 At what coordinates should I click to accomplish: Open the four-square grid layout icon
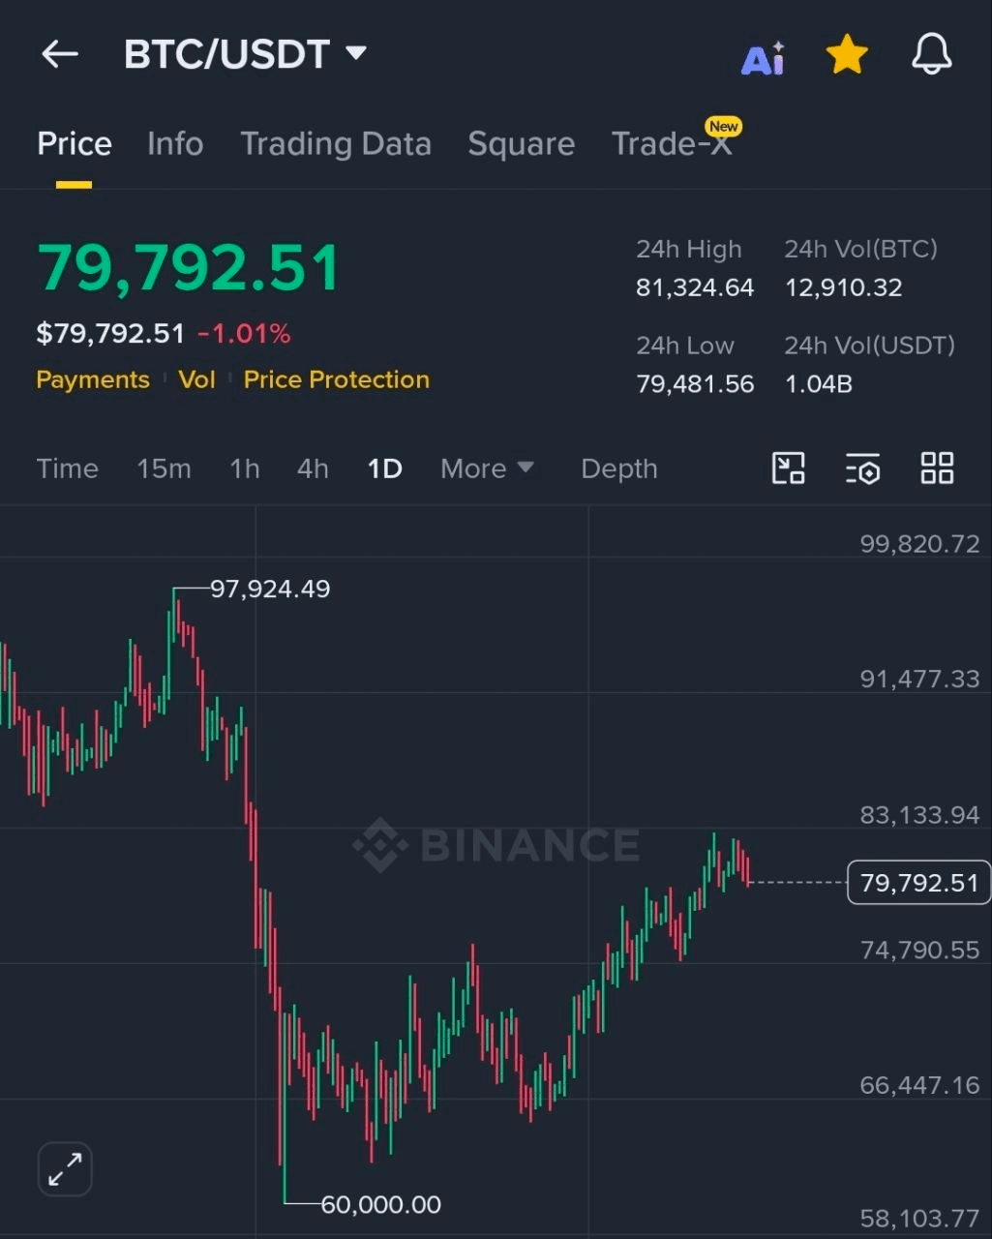click(937, 468)
